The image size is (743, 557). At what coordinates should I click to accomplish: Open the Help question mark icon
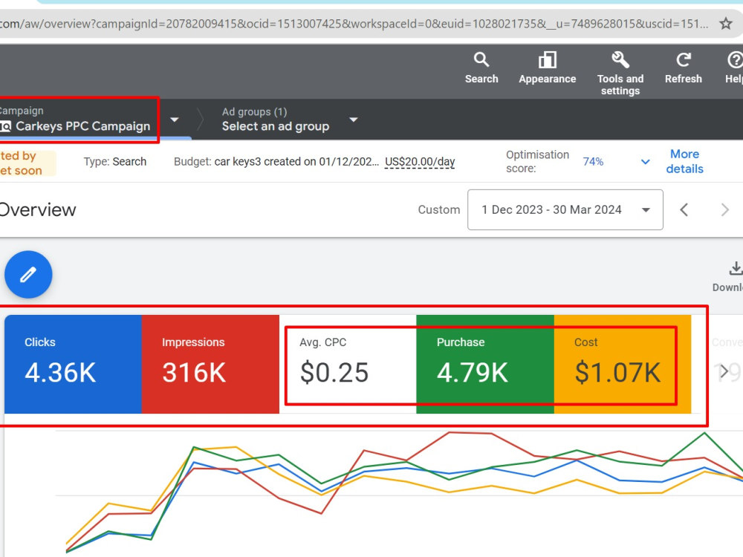(x=735, y=59)
